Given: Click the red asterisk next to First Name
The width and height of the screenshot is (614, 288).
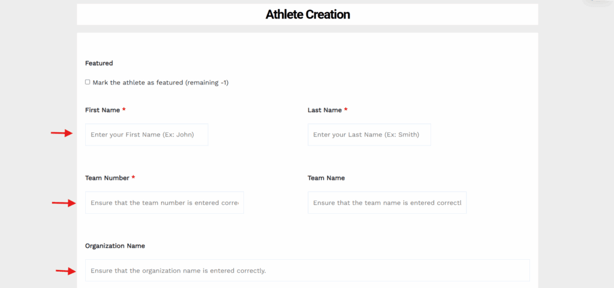Looking at the screenshot, I should click(x=124, y=110).
